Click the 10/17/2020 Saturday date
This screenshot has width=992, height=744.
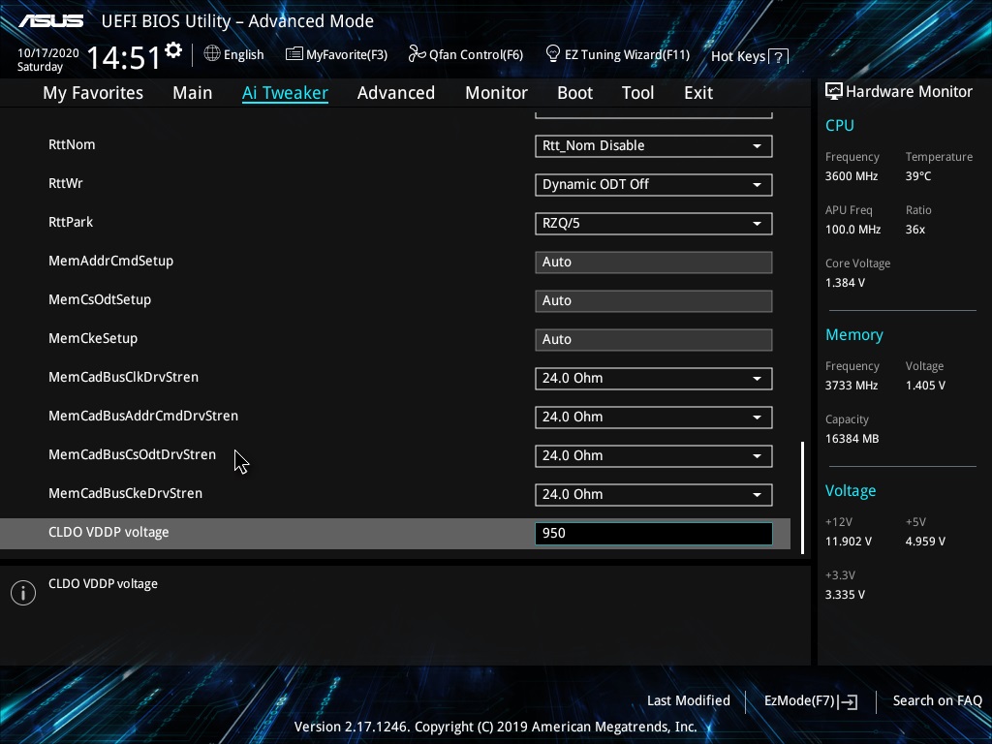tap(48, 59)
